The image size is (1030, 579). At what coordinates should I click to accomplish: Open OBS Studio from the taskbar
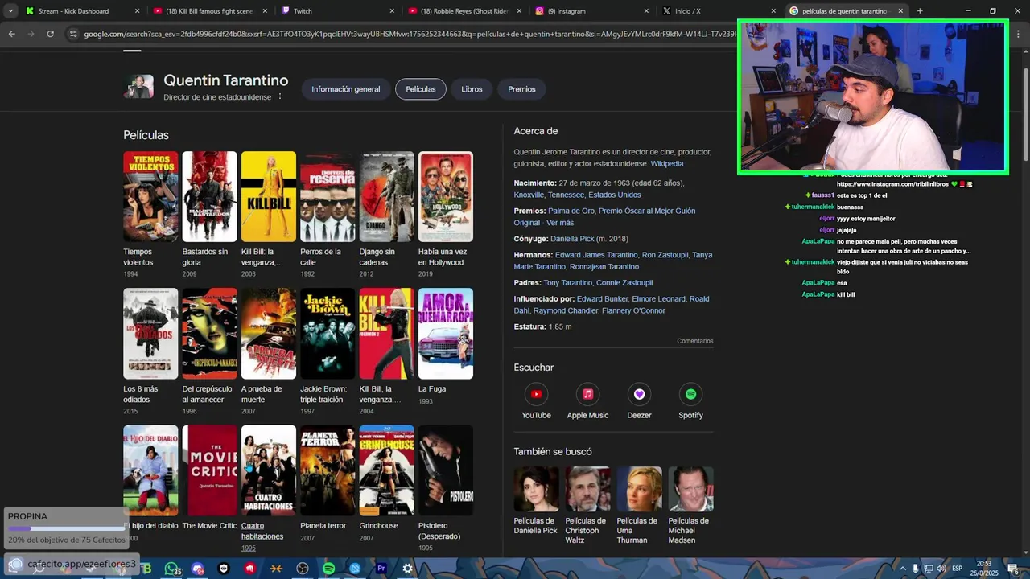coord(303,569)
